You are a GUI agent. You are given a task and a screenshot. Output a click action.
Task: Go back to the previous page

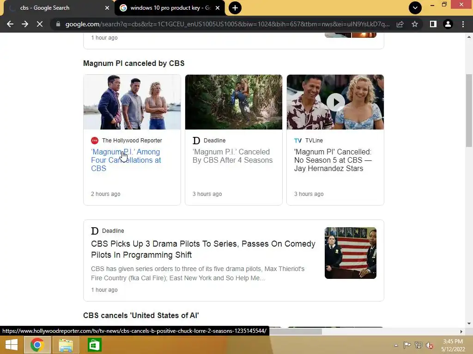pos(10,24)
